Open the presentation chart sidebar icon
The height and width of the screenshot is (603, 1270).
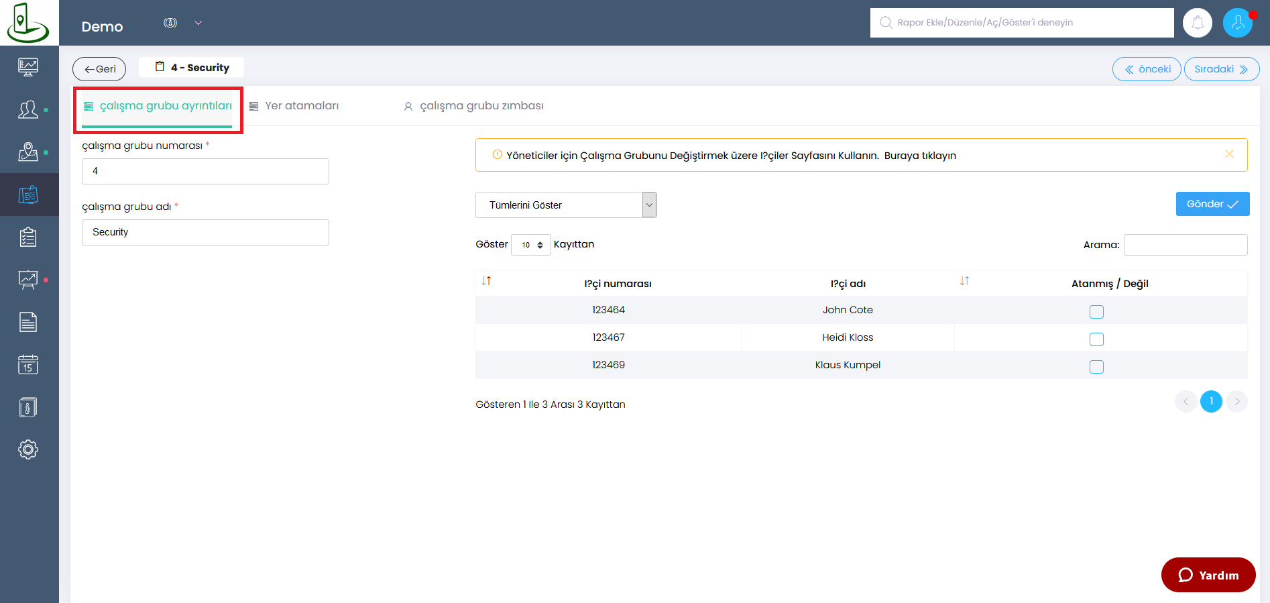click(28, 280)
